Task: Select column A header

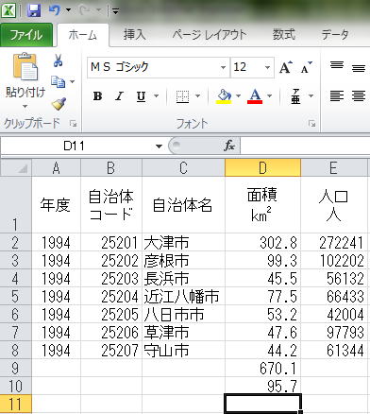Action: click(x=56, y=167)
